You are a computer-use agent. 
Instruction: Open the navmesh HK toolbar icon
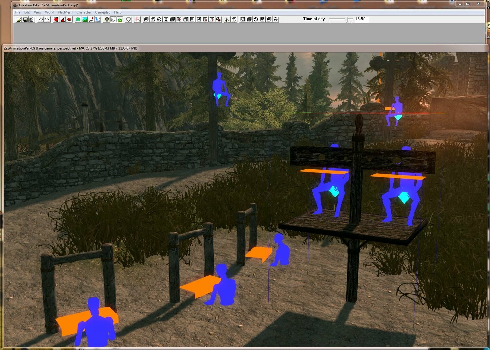click(x=91, y=19)
